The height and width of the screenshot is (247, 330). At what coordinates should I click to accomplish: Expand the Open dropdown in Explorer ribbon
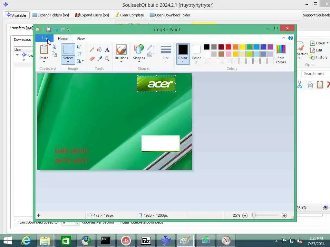tap(327, 43)
